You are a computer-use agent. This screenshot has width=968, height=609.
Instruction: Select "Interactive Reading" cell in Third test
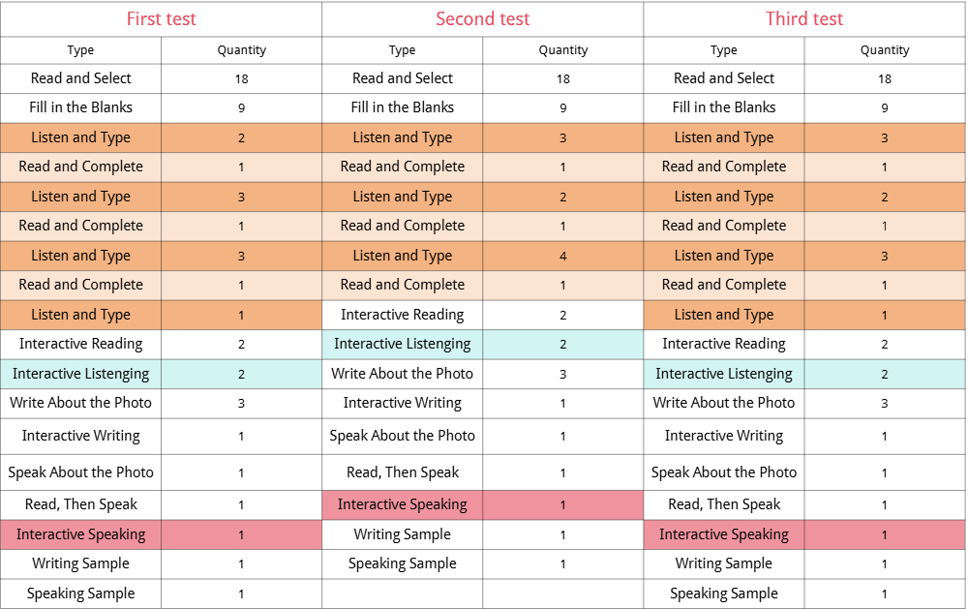click(x=724, y=344)
